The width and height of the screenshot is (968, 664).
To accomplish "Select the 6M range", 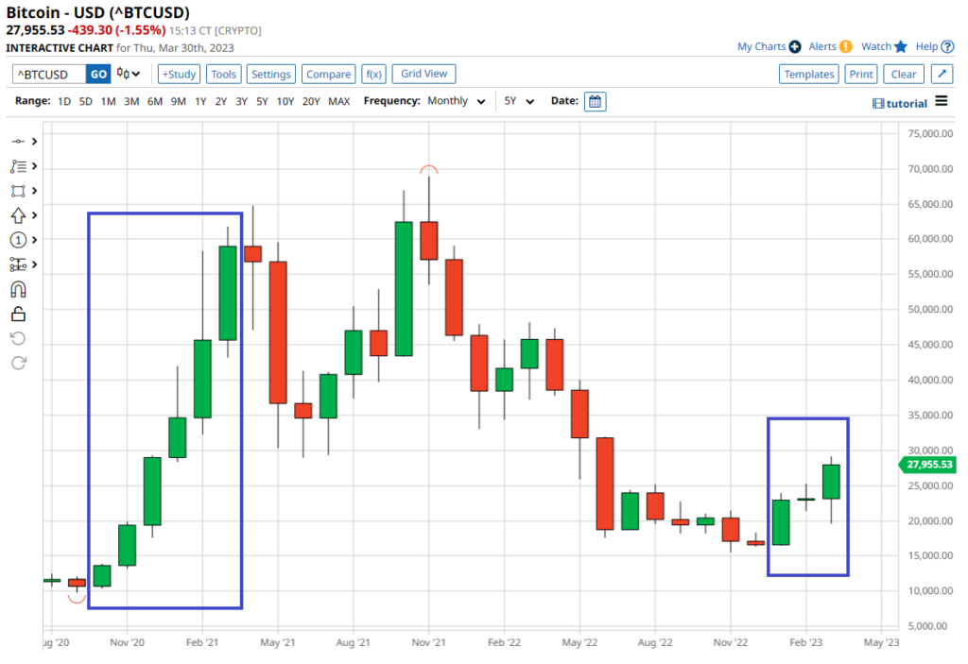I will coord(154,101).
